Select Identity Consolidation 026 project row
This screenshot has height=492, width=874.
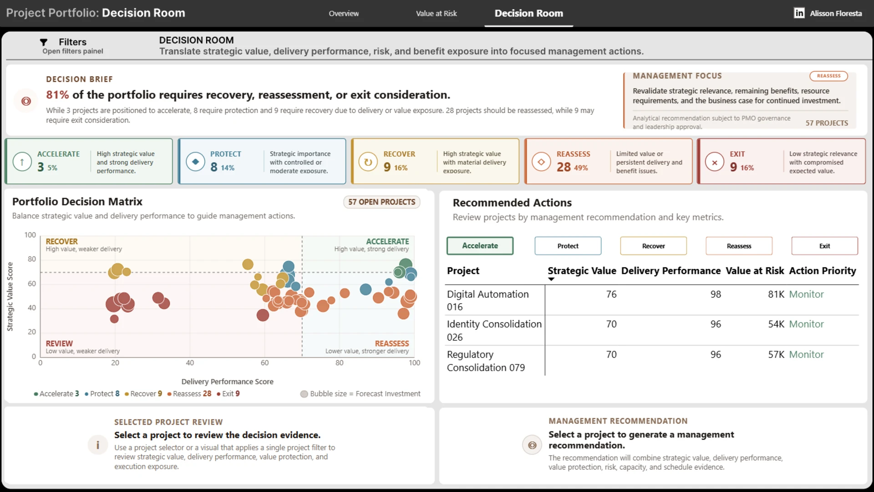[652, 330]
